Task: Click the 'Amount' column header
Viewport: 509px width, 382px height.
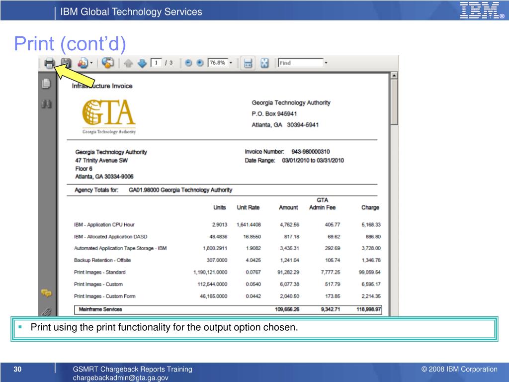Action: pyautogui.click(x=288, y=207)
